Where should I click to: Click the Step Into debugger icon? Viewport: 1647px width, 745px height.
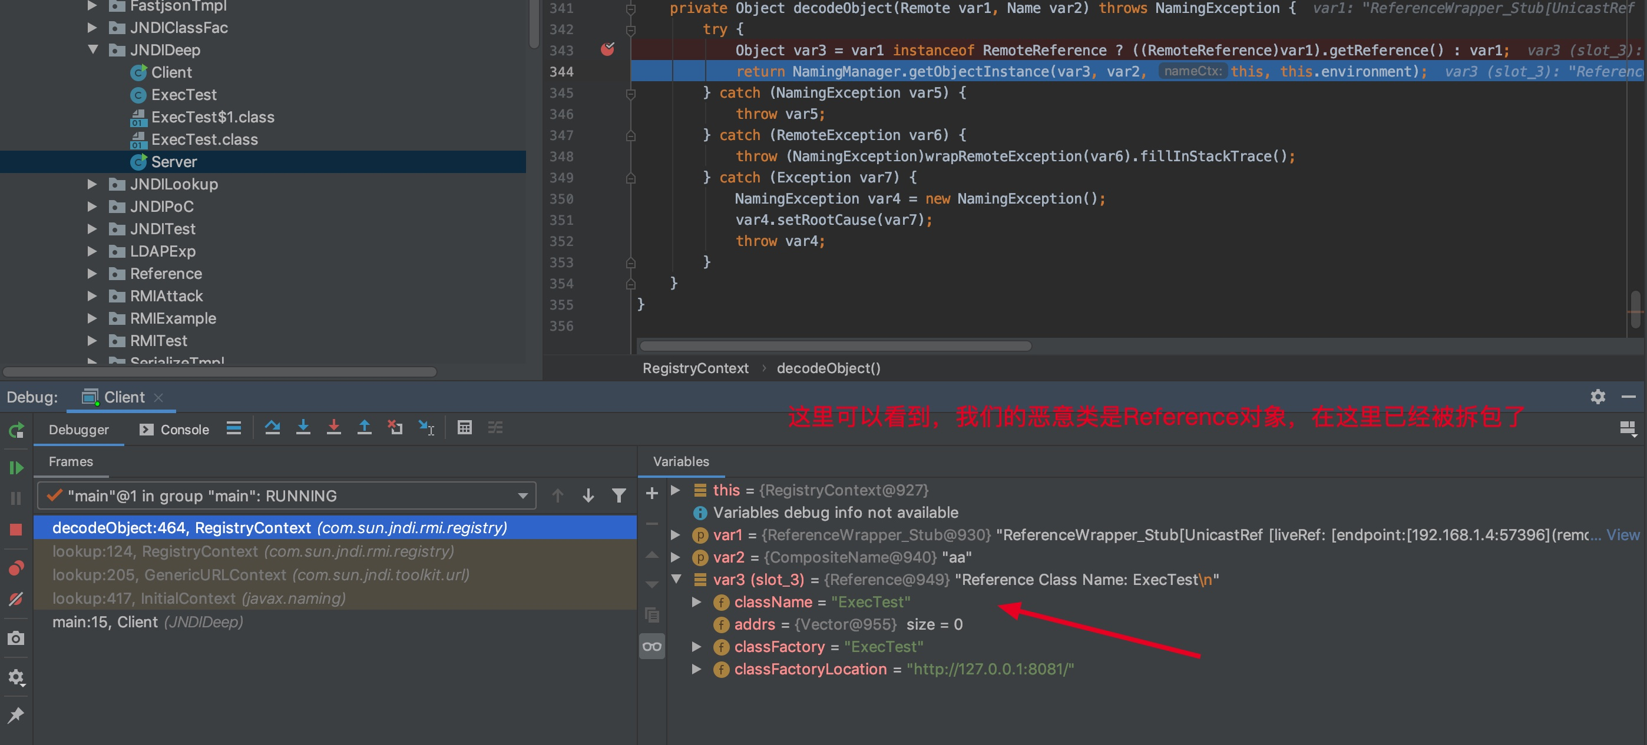[x=303, y=427]
